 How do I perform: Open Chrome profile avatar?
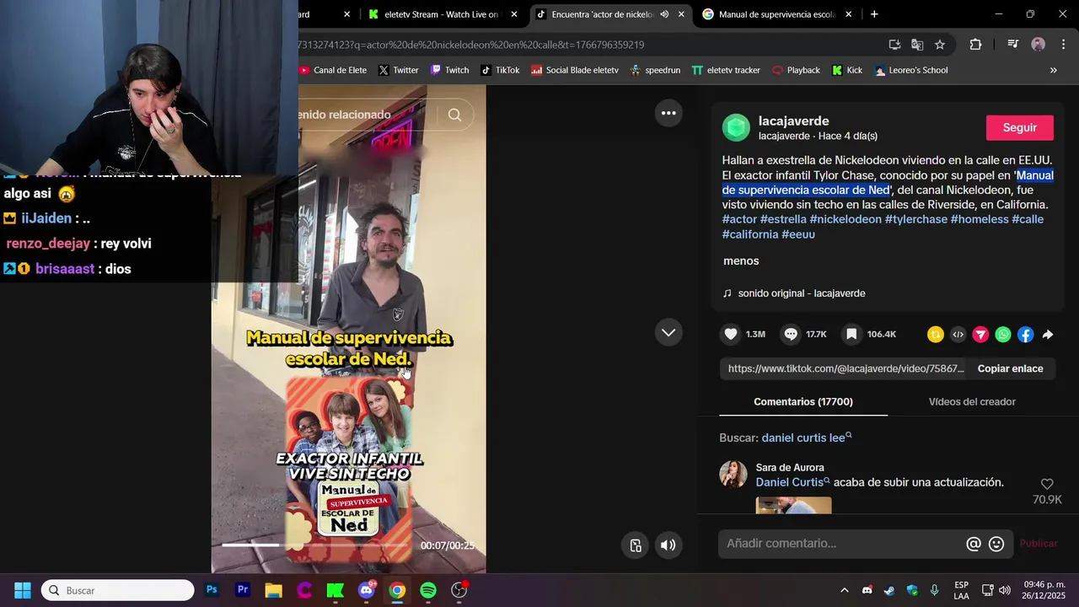tap(1038, 45)
